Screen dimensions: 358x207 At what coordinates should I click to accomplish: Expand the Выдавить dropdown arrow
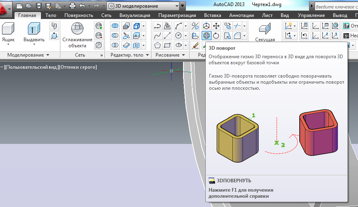(x=34, y=44)
